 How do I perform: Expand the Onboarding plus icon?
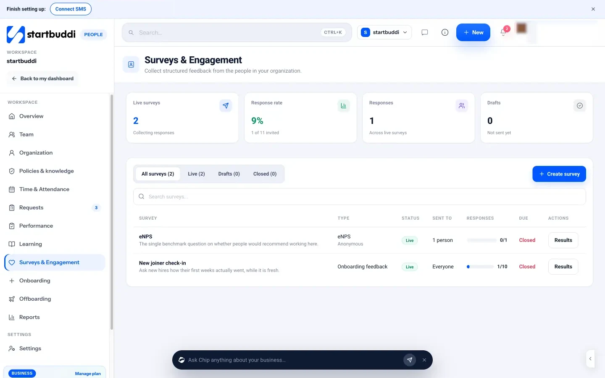(12, 281)
